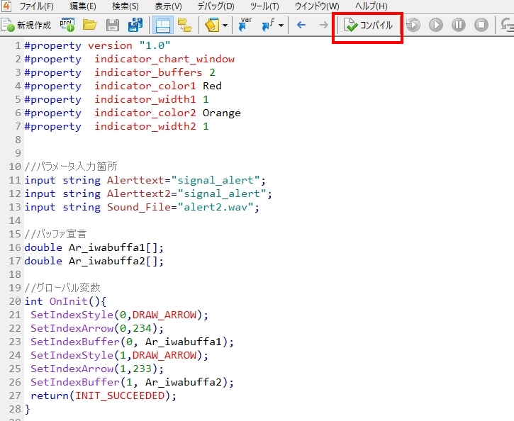Click the 新規作成 new file button

point(26,25)
